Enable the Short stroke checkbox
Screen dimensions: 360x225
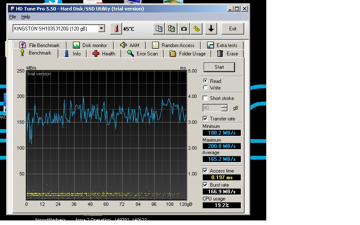coord(205,98)
